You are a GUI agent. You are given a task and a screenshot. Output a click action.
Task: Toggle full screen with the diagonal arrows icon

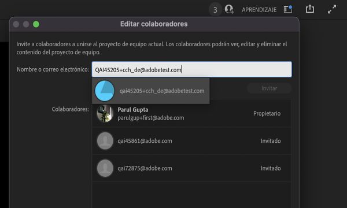(332, 9)
